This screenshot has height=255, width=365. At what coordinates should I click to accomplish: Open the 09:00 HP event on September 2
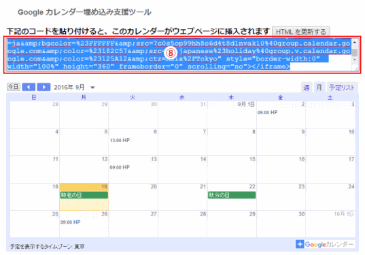click(x=268, y=112)
